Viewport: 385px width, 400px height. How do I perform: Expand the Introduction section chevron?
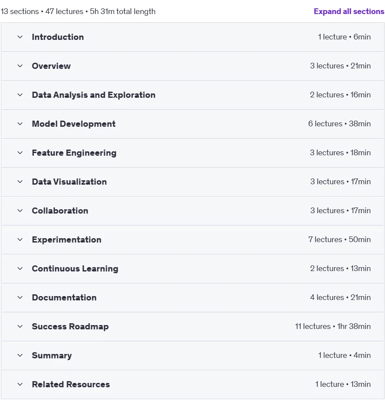click(x=20, y=37)
